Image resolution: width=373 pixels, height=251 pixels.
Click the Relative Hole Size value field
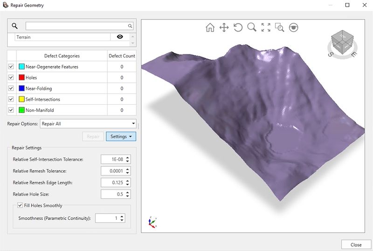pos(113,194)
